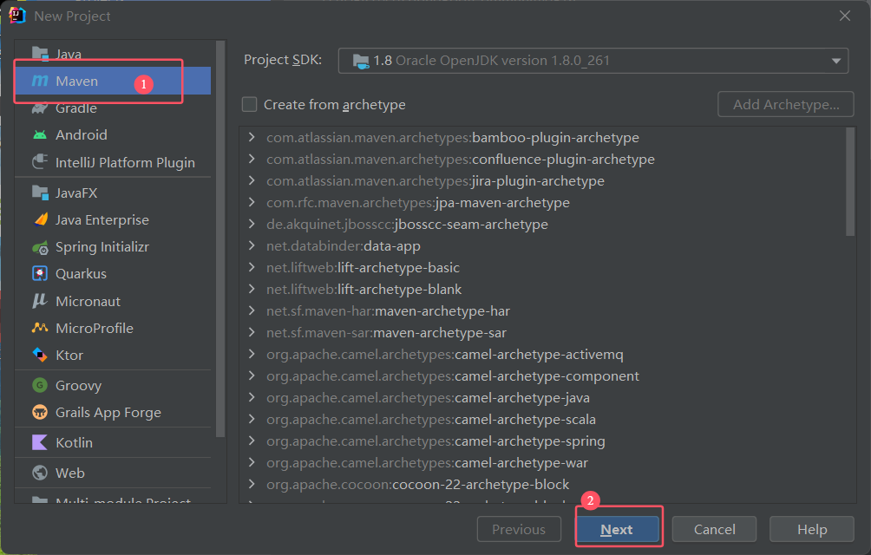Click Add Archetype button

click(x=785, y=104)
